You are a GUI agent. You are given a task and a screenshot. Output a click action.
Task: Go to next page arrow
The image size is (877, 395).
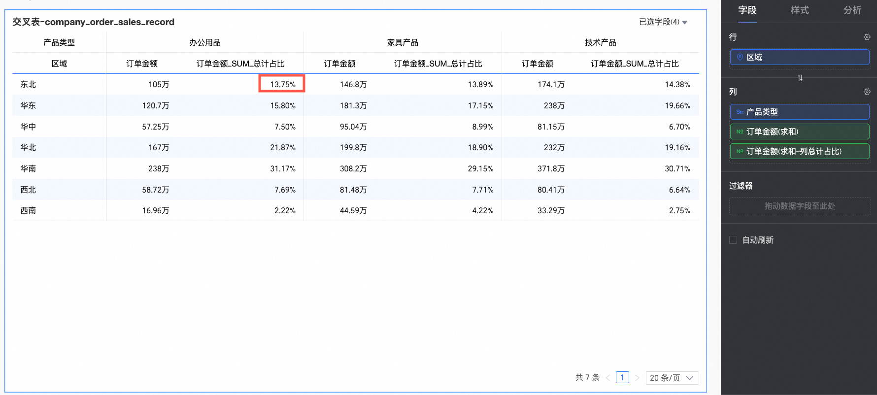[637, 378]
